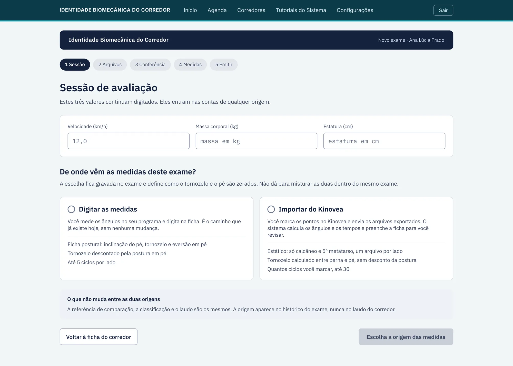
Task: Select the 'Digitar as medidas' radio option
Action: point(71,209)
